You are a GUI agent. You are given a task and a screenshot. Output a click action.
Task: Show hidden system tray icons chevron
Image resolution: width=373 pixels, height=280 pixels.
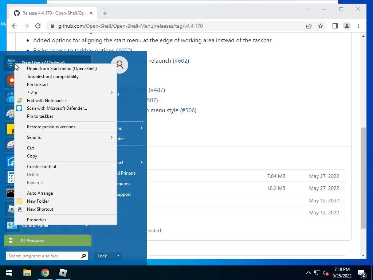click(308, 273)
